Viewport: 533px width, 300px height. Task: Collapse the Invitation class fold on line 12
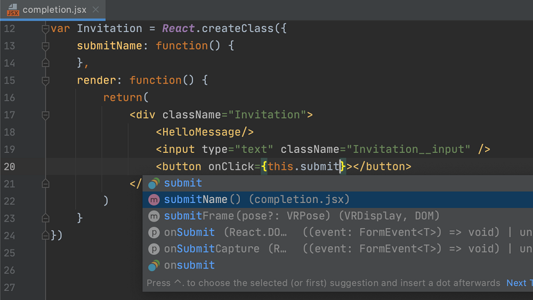point(45,29)
